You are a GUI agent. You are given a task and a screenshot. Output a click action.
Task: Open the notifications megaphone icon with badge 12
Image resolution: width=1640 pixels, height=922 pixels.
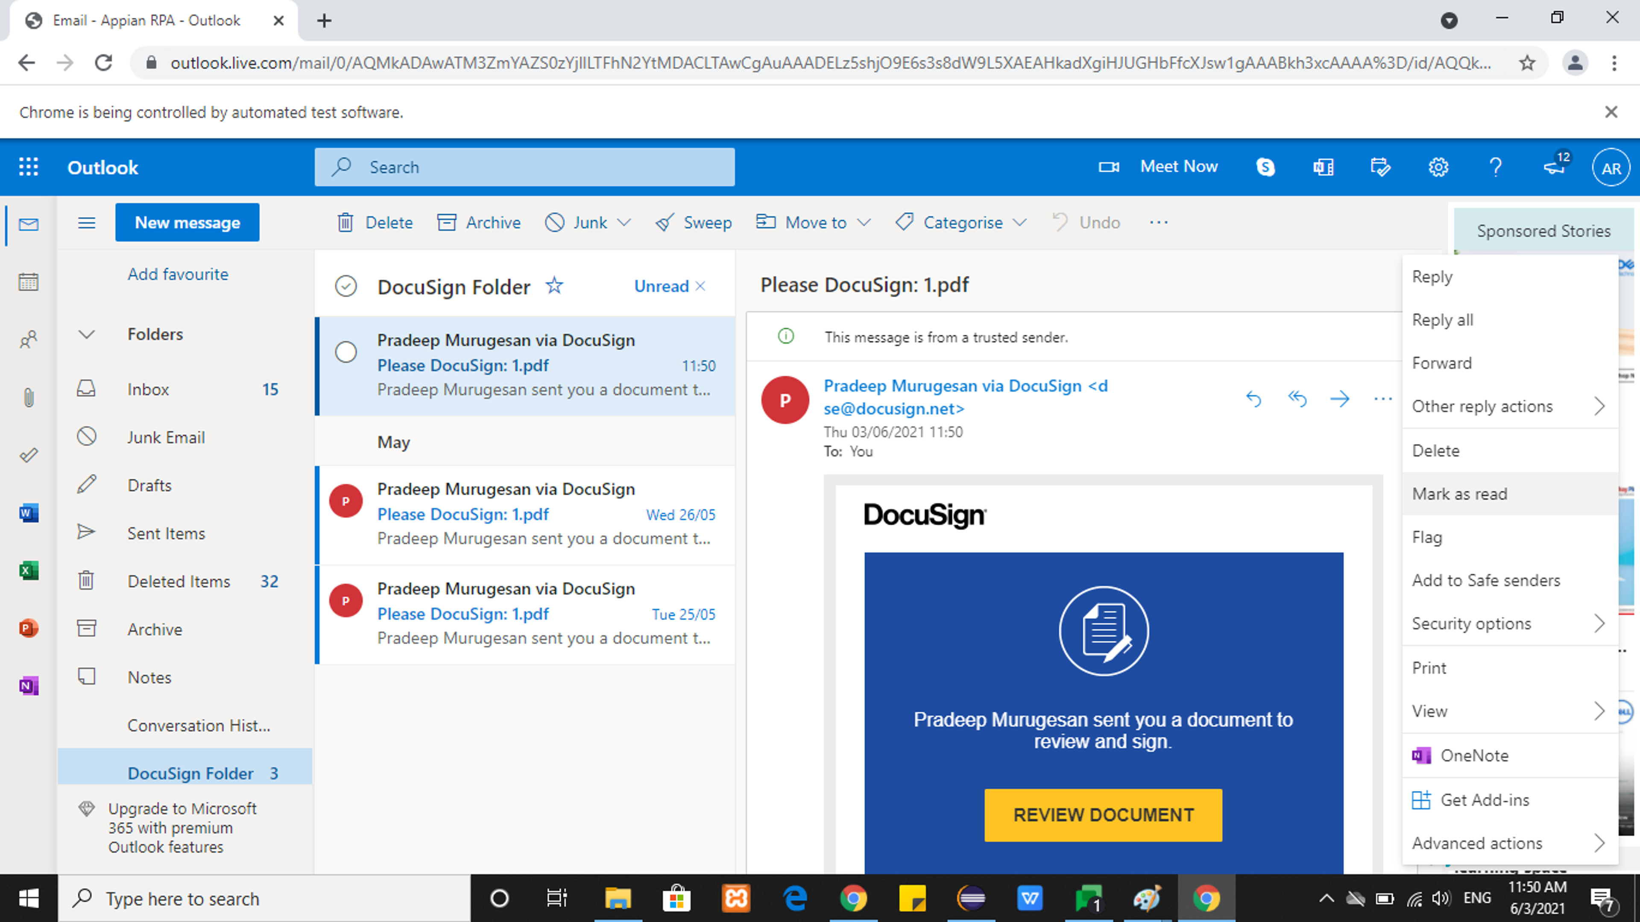pos(1556,166)
